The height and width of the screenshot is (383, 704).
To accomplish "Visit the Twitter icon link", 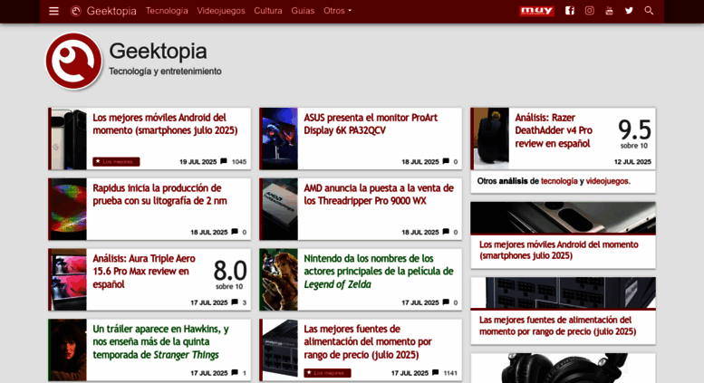I will coord(629,11).
